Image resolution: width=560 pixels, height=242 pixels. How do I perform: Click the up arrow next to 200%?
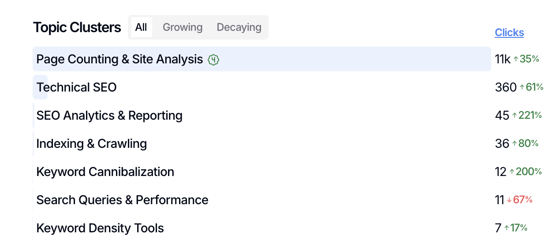[x=512, y=172]
